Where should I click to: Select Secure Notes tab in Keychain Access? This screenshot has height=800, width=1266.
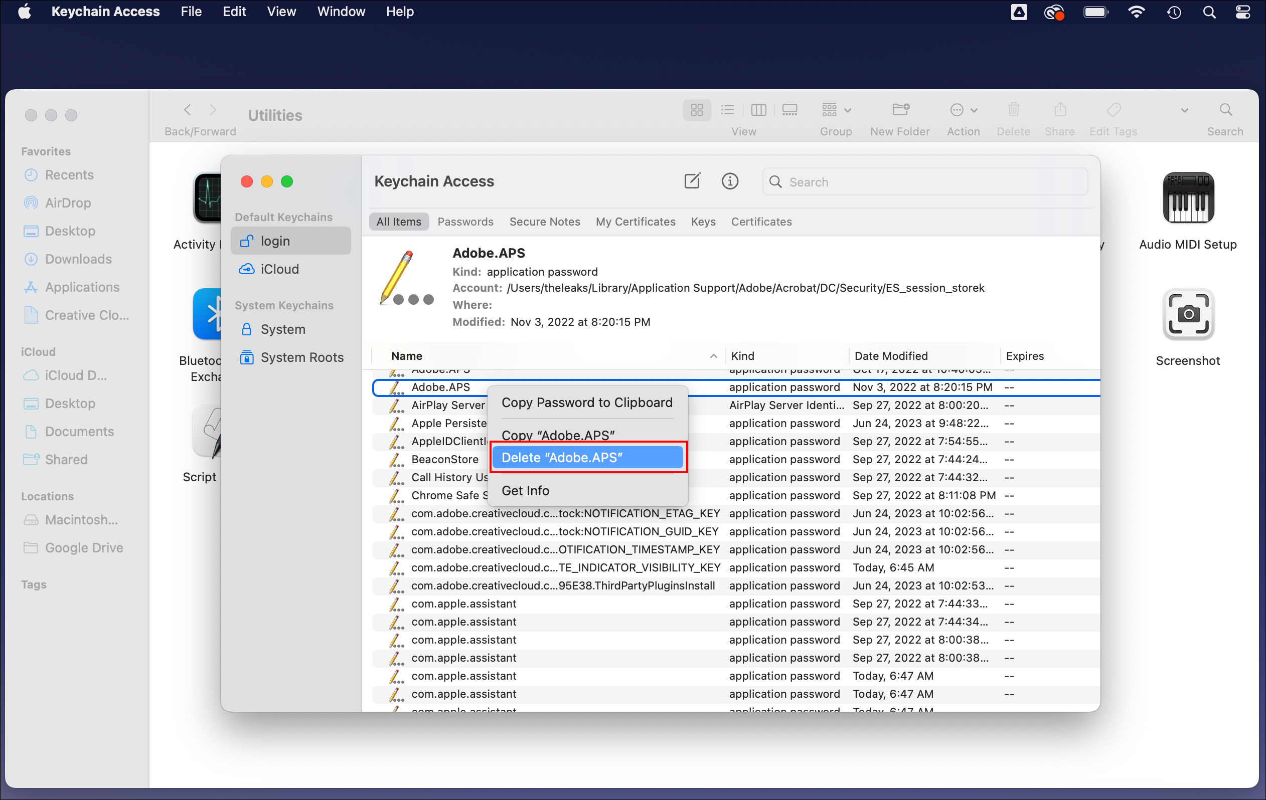544,221
